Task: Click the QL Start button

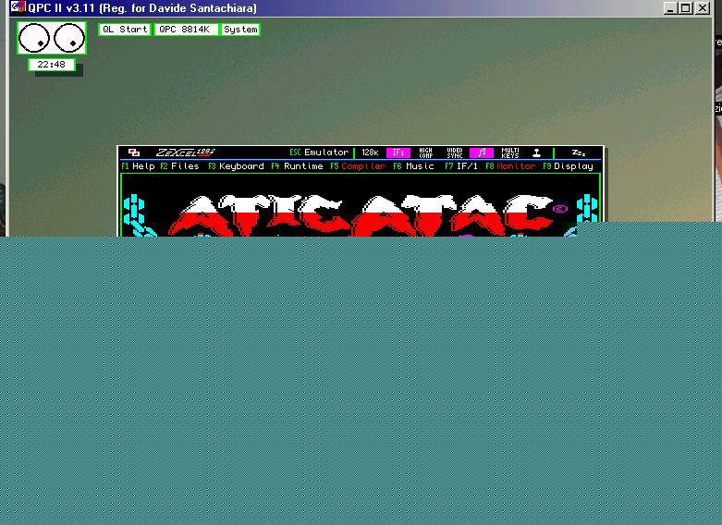Action: pyautogui.click(x=125, y=30)
